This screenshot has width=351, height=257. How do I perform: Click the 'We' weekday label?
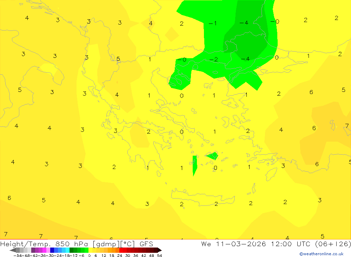tap(206, 244)
